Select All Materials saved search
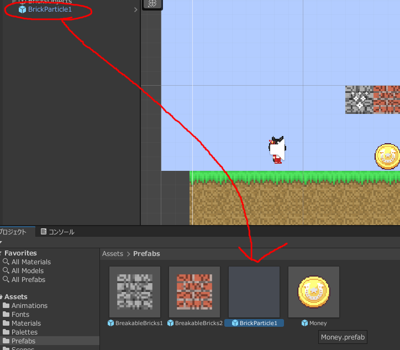This screenshot has height=350, width=400. coord(31,262)
